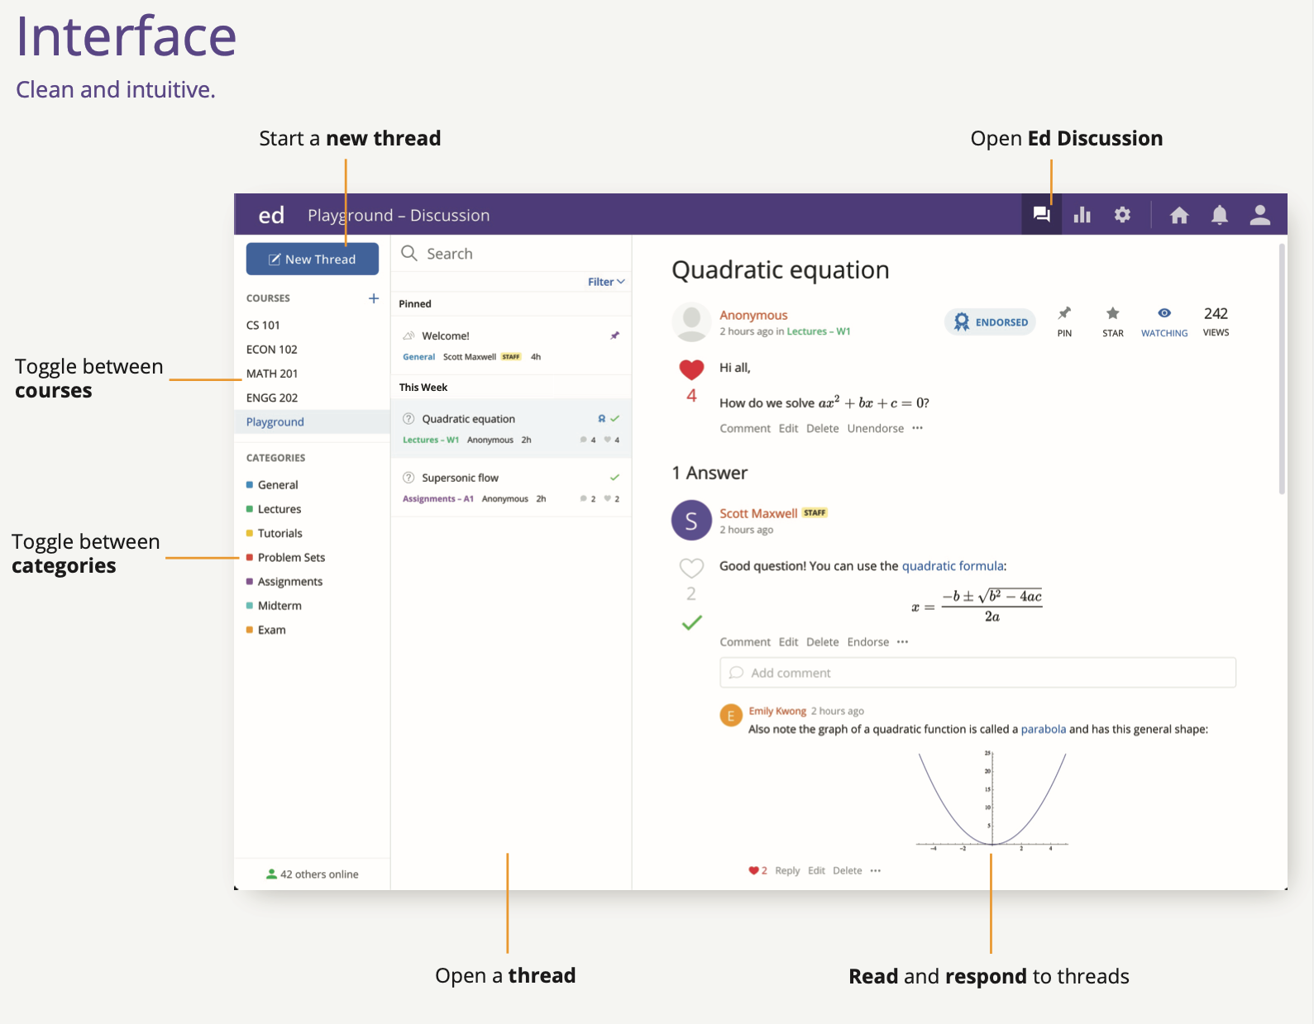The width and height of the screenshot is (1314, 1024).
Task: Open settings gear in top bar
Action: [x=1122, y=215]
